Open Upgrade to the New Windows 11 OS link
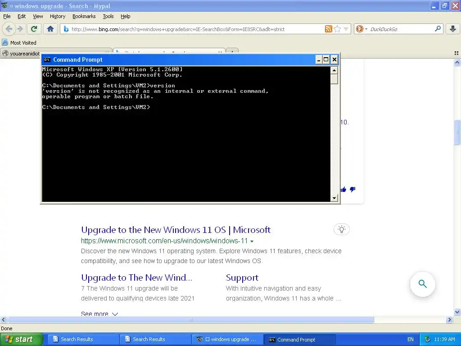 point(176,230)
